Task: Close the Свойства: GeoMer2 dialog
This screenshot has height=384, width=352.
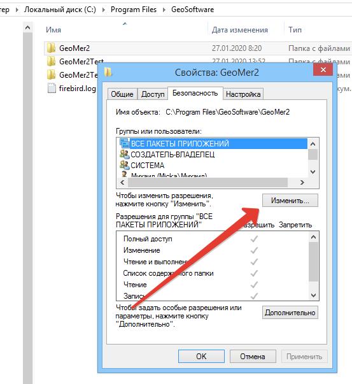Action: (323, 70)
